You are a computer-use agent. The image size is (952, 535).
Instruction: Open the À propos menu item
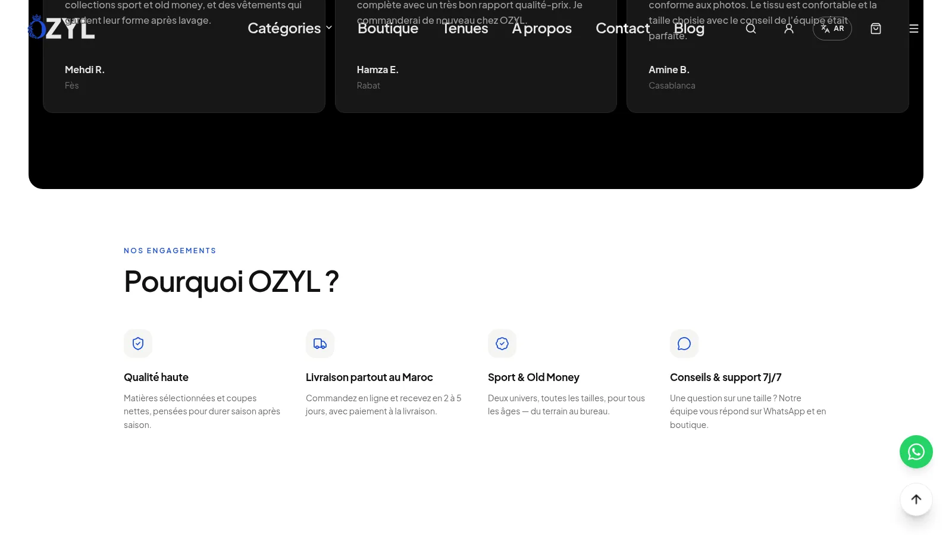point(542,28)
